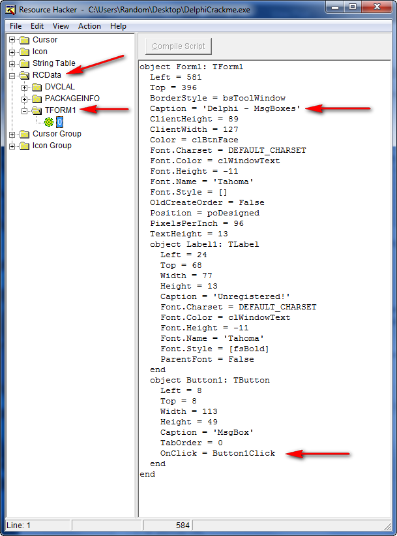Viewport: 397px width, 536px height.
Task: Maximize the Resource Hacker window
Action: [353, 7]
